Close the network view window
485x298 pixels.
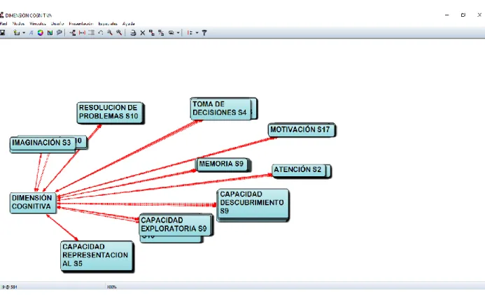click(479, 15)
